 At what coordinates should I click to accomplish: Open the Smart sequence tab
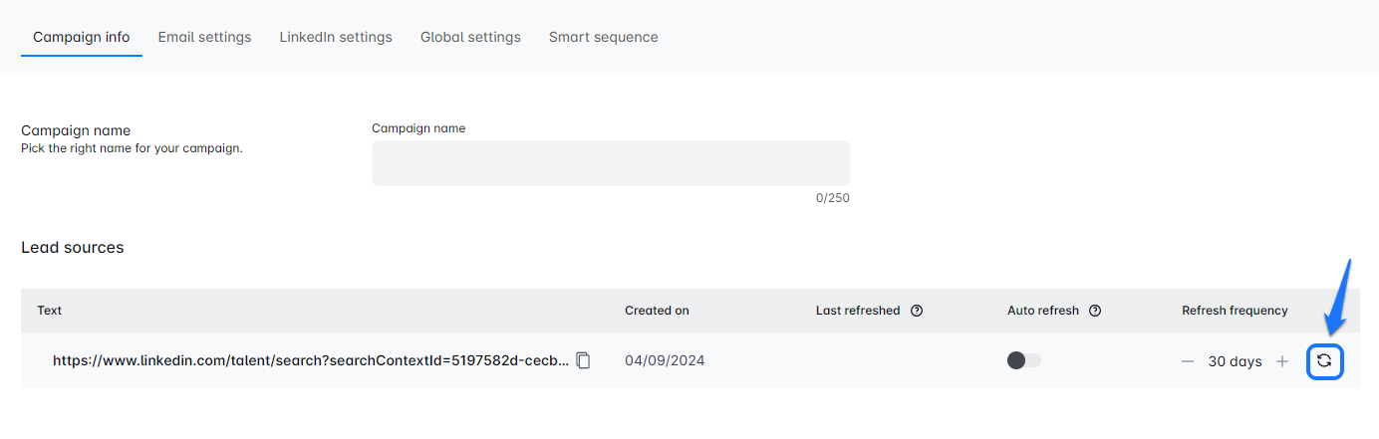603,37
